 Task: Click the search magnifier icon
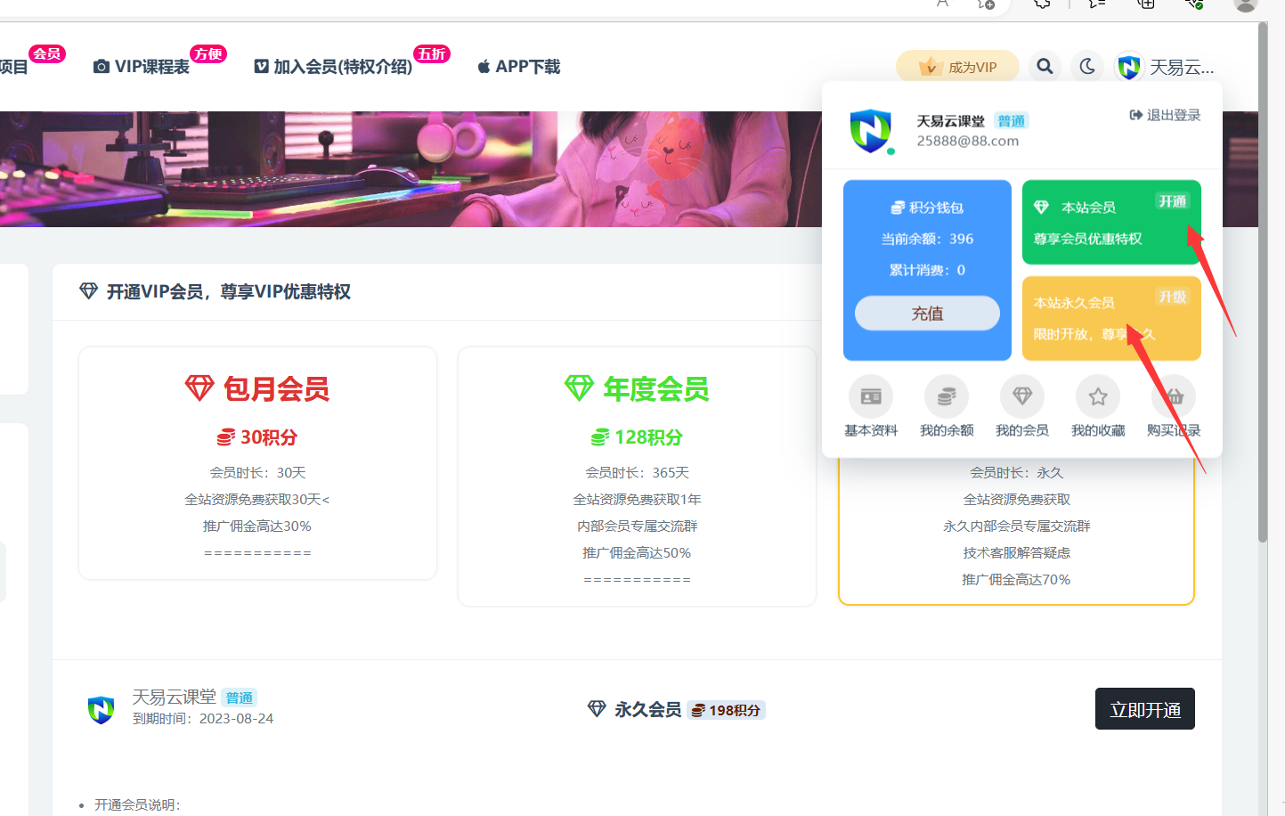(1045, 67)
